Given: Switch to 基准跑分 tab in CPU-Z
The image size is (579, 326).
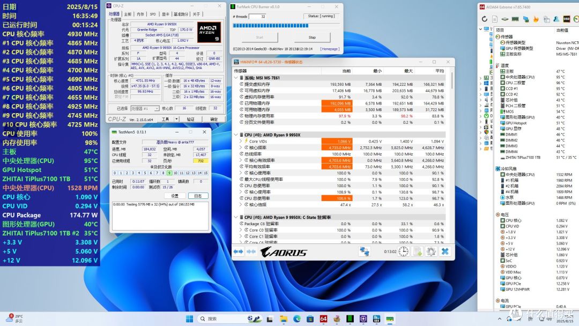Looking at the screenshot, I should pyautogui.click(x=181, y=14).
